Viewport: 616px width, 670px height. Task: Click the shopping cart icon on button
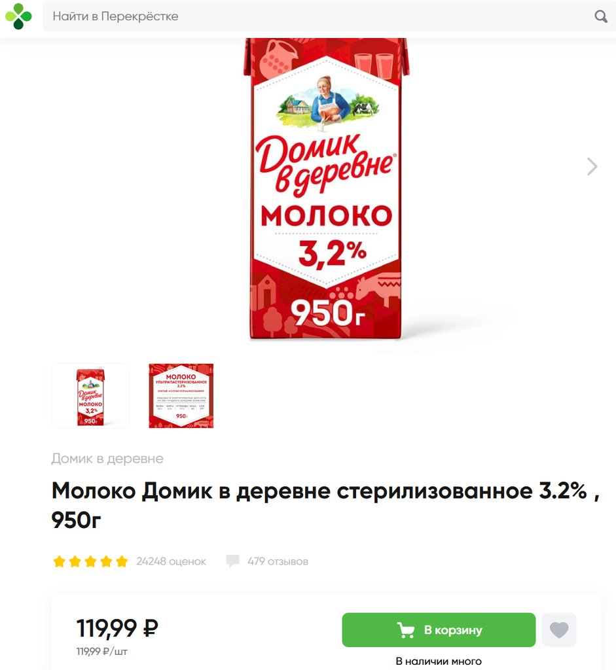point(406,630)
